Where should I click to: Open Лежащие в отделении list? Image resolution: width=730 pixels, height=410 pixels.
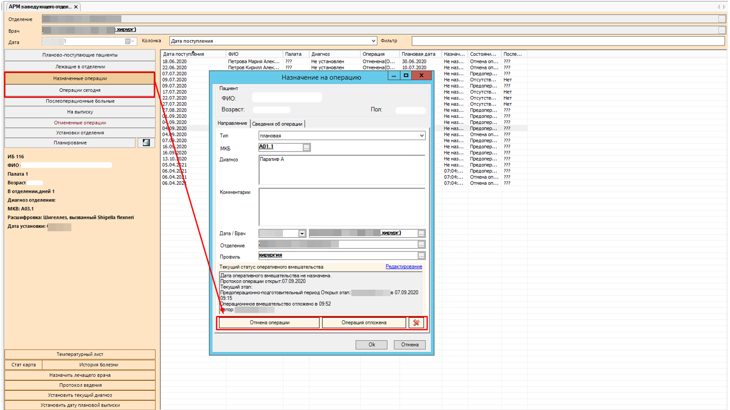(x=80, y=66)
